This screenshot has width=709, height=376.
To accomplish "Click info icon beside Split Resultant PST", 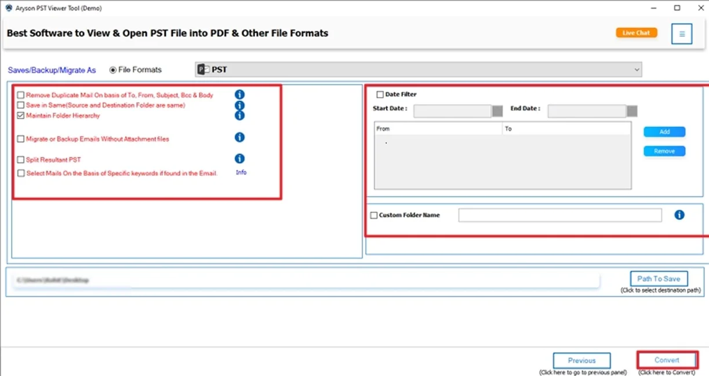I will pyautogui.click(x=239, y=158).
